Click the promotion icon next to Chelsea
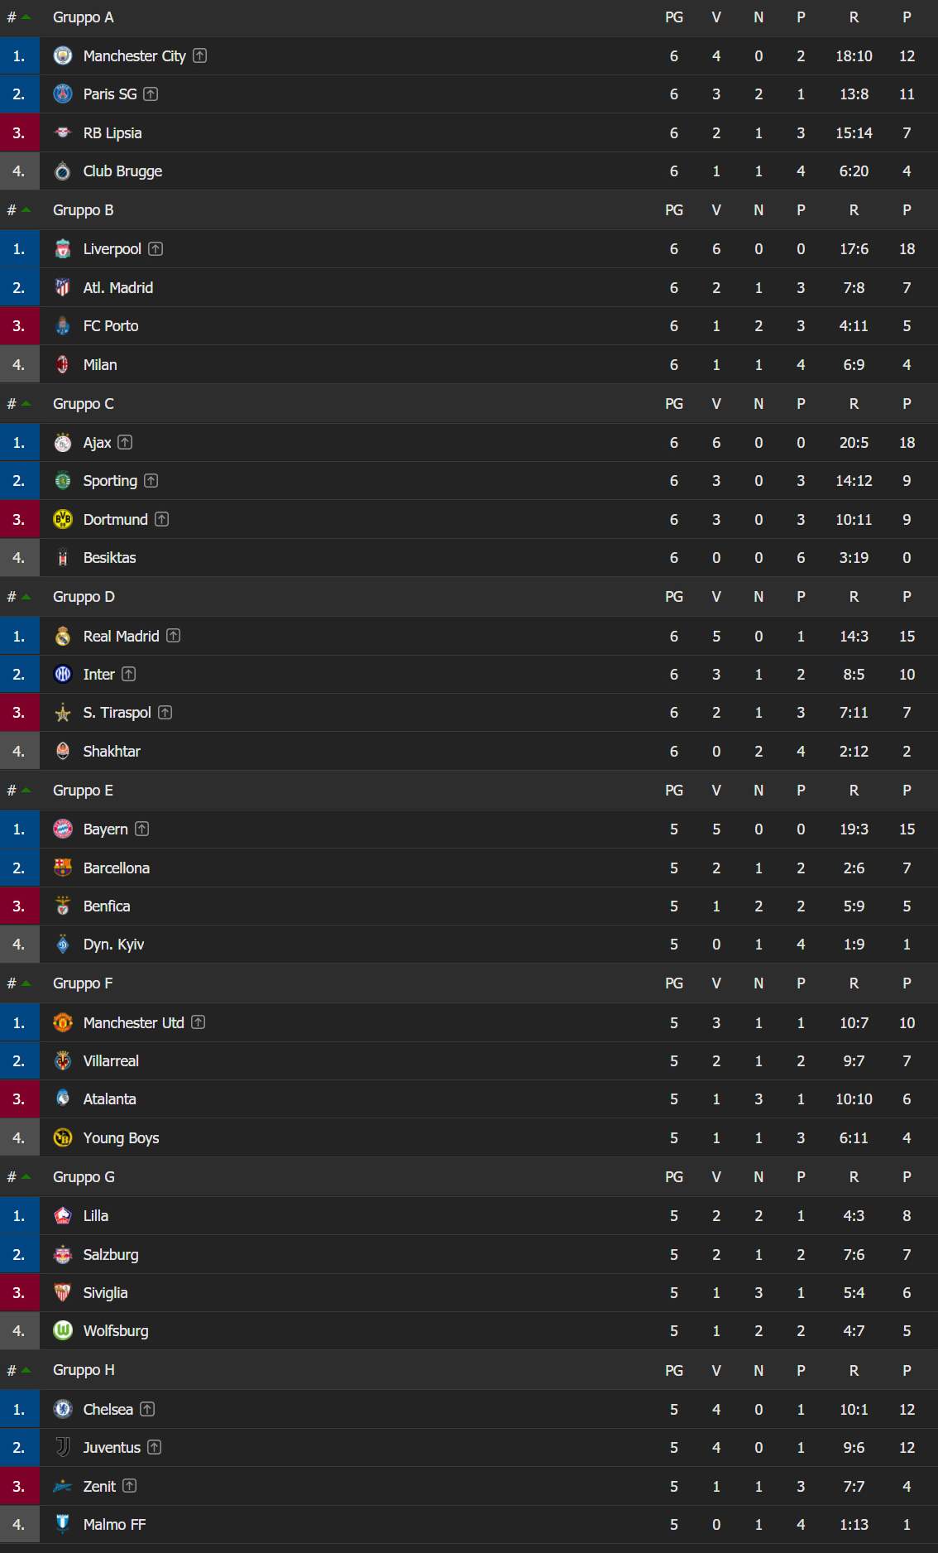 [x=147, y=1409]
